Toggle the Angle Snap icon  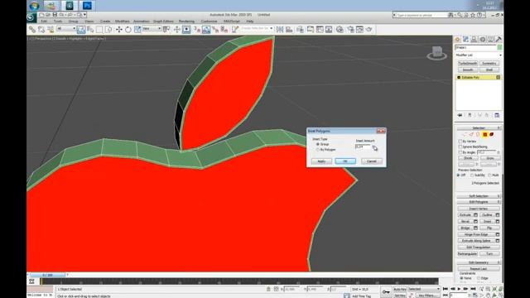pos(206,30)
